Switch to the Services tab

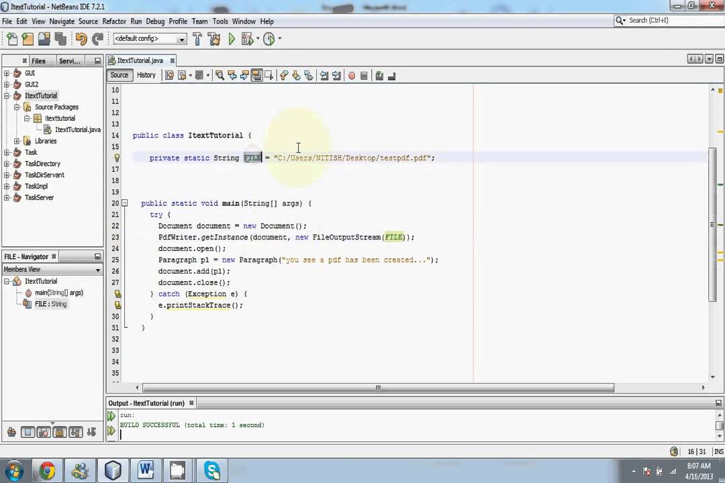[x=69, y=61]
